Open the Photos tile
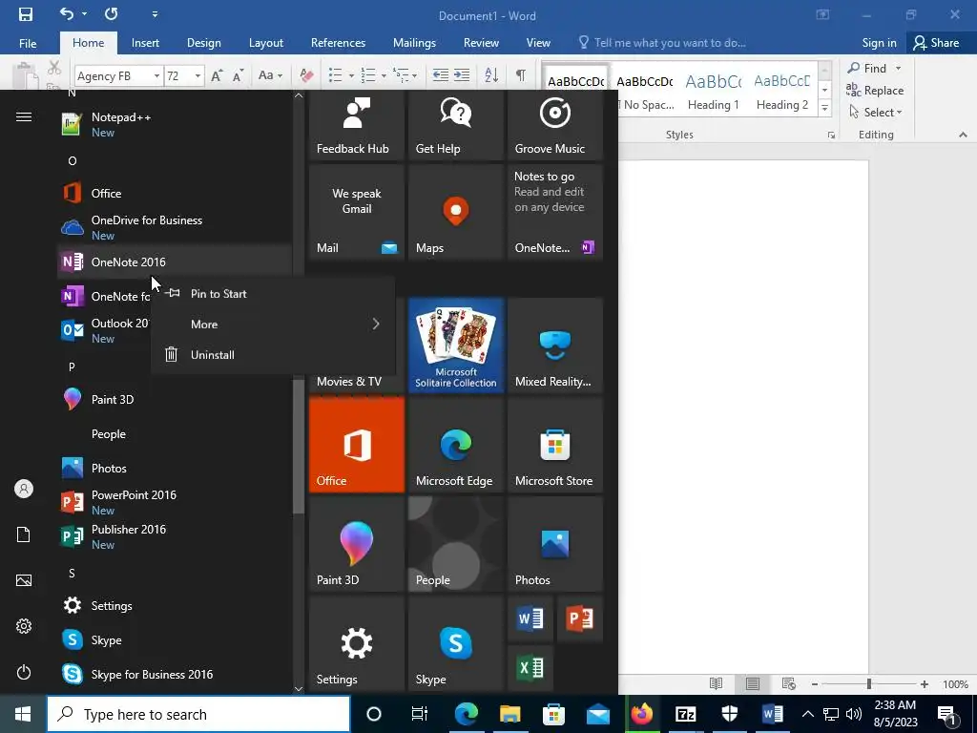 tap(555, 543)
